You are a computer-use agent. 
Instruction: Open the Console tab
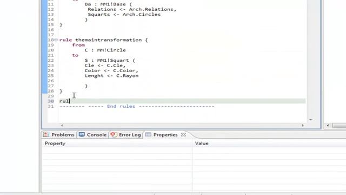(92, 135)
